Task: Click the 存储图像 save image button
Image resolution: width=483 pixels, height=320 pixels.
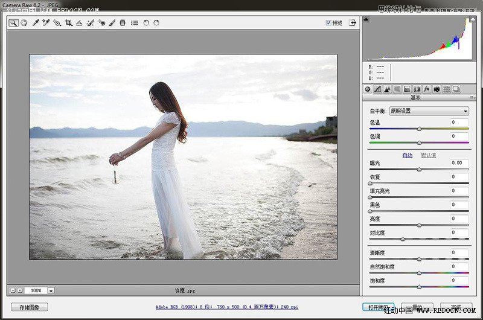Action: [x=29, y=307]
